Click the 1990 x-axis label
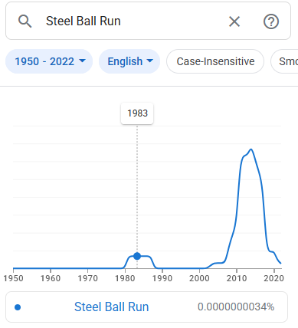The image size is (298, 328). [162, 278]
